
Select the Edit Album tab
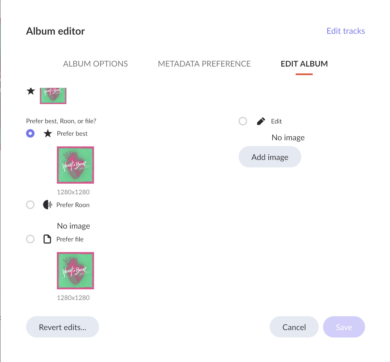click(304, 64)
